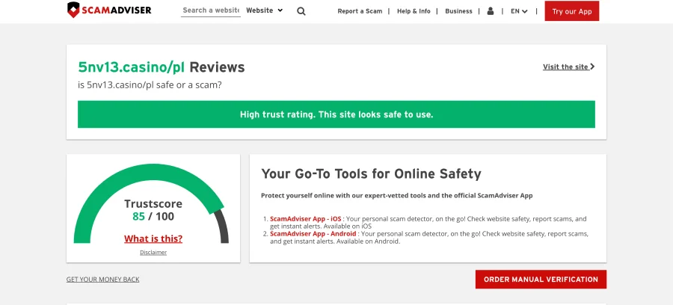Image resolution: width=673 pixels, height=305 pixels.
Task: Open the Website search type dropdown
Action: click(x=264, y=10)
